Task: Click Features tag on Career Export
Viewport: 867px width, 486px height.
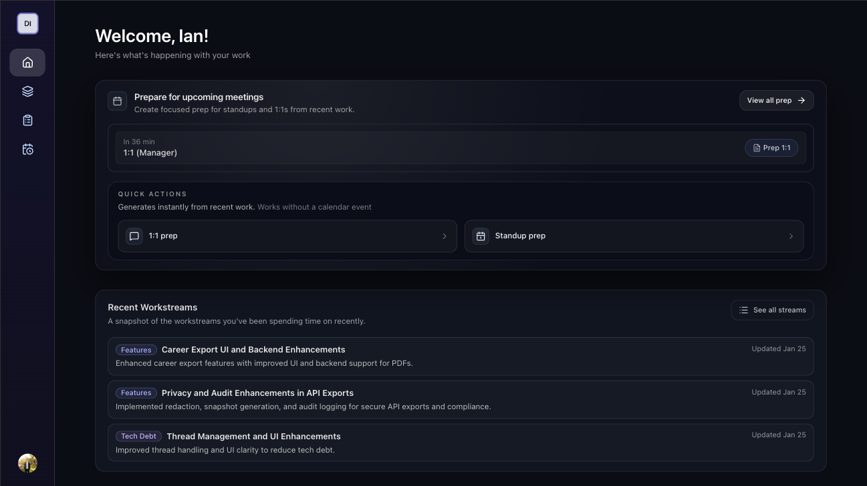Action: [x=136, y=350]
